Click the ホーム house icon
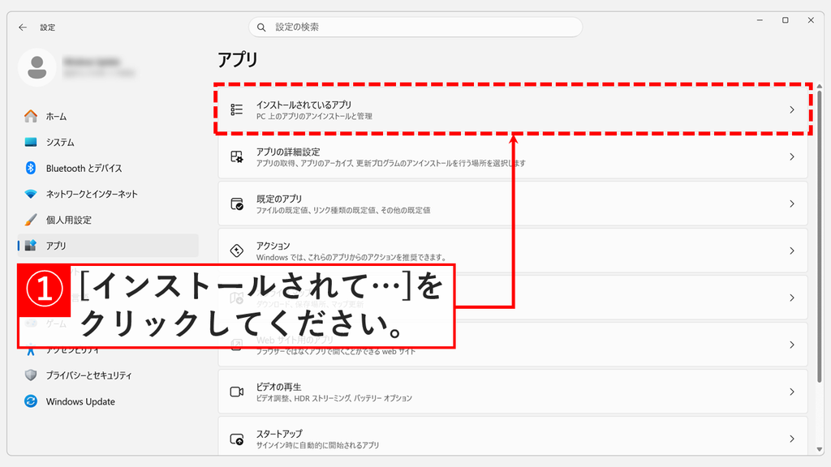The height and width of the screenshot is (467, 831). (x=31, y=116)
